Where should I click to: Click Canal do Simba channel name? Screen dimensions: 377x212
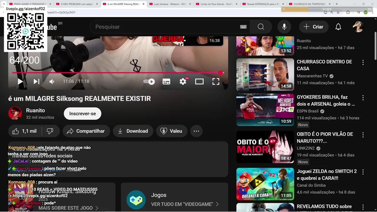pyautogui.click(x=311, y=185)
